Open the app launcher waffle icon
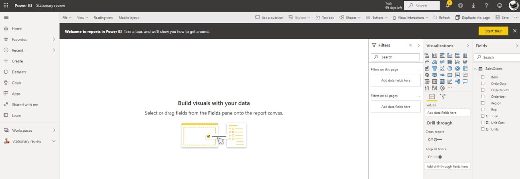 (6, 6)
